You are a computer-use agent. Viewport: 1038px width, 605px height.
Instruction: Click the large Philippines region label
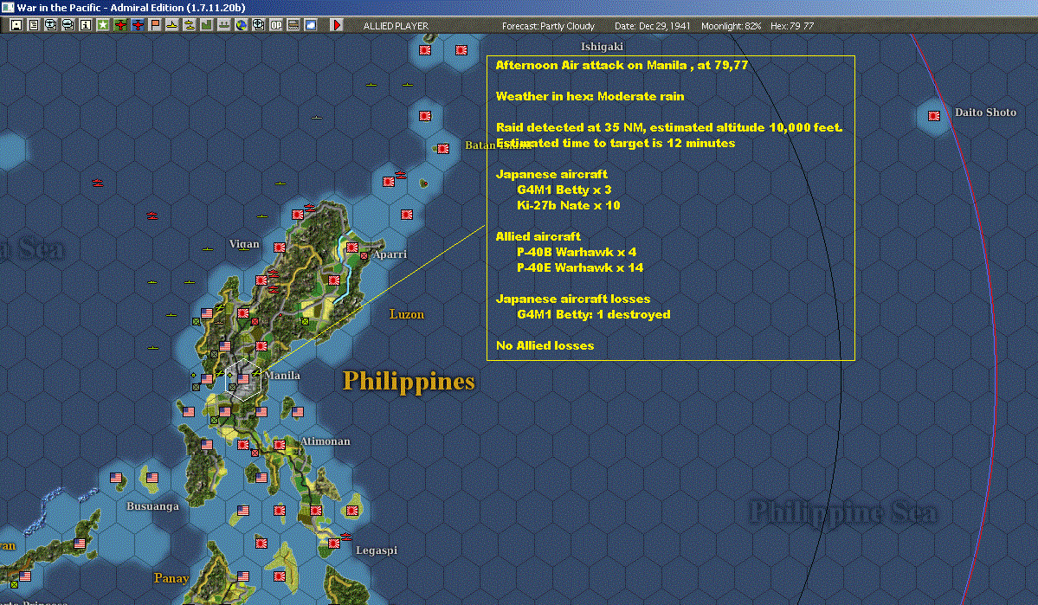pyautogui.click(x=409, y=382)
